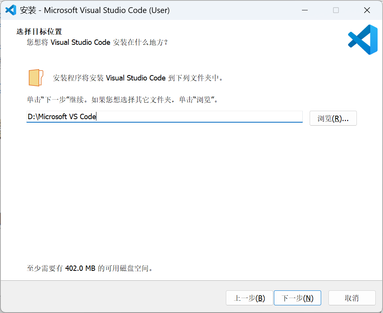Go back with 上一步(B) button
Image resolution: width=383 pixels, height=313 pixels.
pyautogui.click(x=249, y=298)
